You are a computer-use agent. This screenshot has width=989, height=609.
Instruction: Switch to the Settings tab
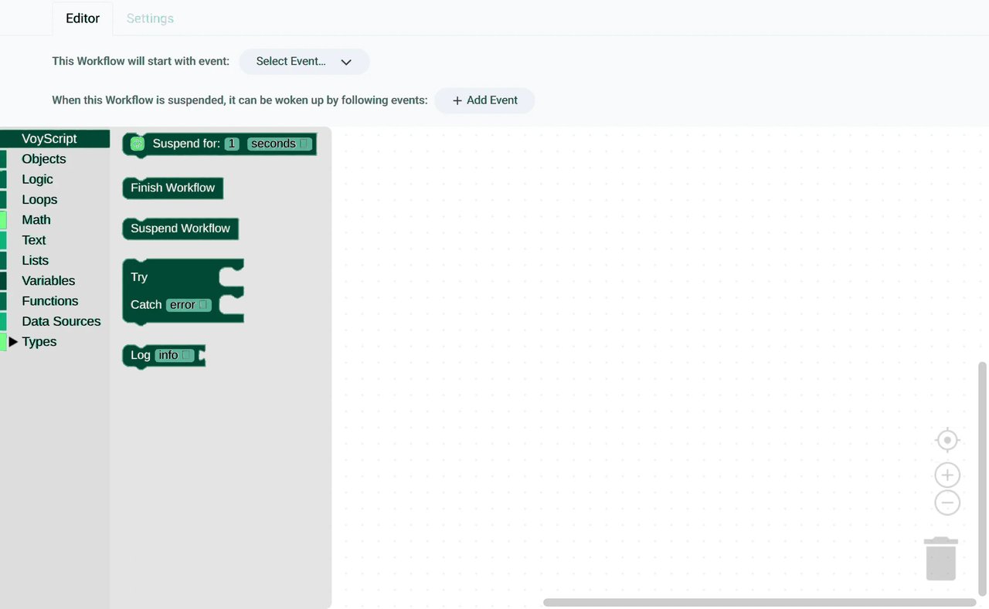[150, 19]
